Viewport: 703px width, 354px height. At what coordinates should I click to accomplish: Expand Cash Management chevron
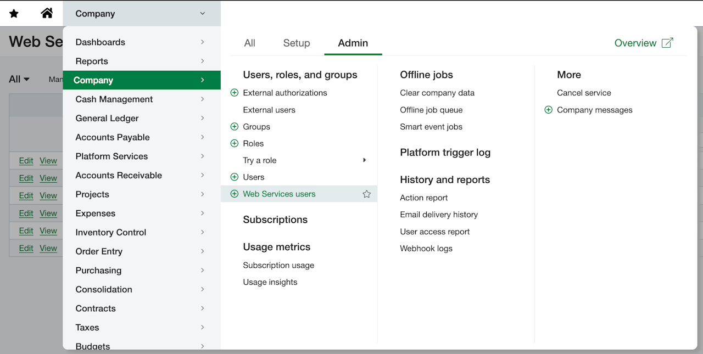203,99
